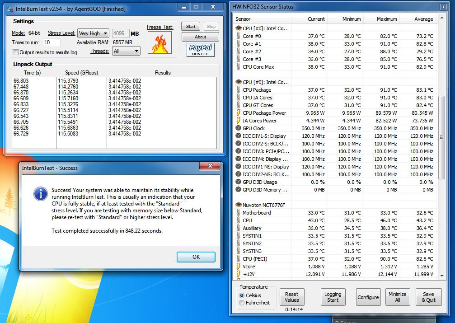Click the Sensor column header
455x323 pixels.
tap(262, 19)
